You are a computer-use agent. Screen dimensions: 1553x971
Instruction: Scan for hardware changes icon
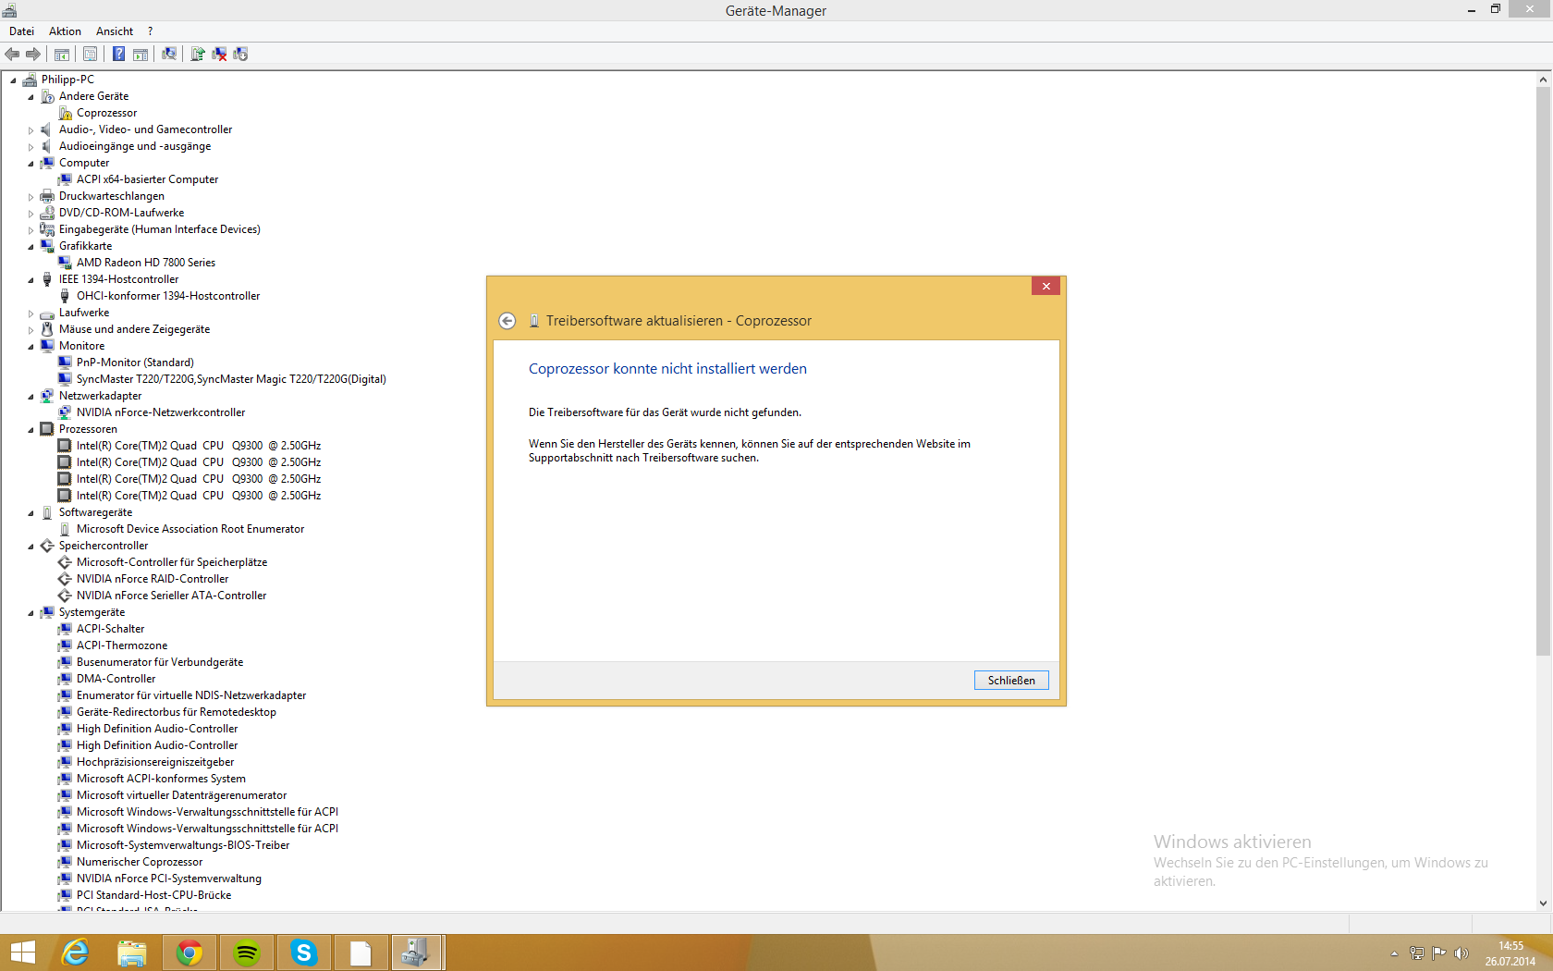tap(169, 55)
